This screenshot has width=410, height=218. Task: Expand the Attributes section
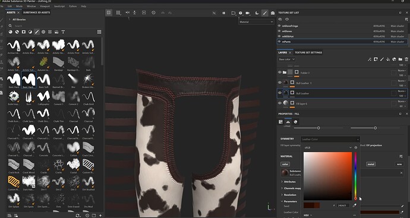[x=282, y=181]
